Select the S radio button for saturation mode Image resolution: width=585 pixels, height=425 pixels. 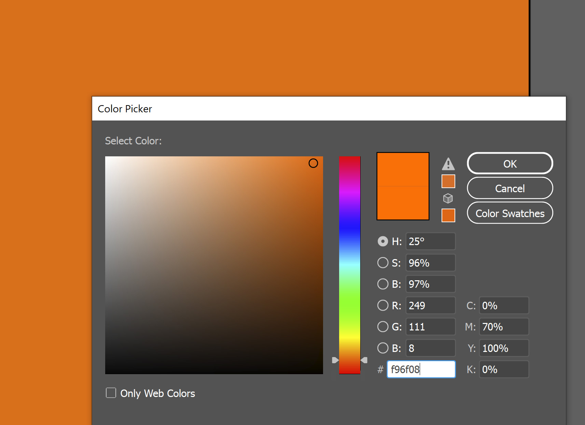tap(383, 263)
